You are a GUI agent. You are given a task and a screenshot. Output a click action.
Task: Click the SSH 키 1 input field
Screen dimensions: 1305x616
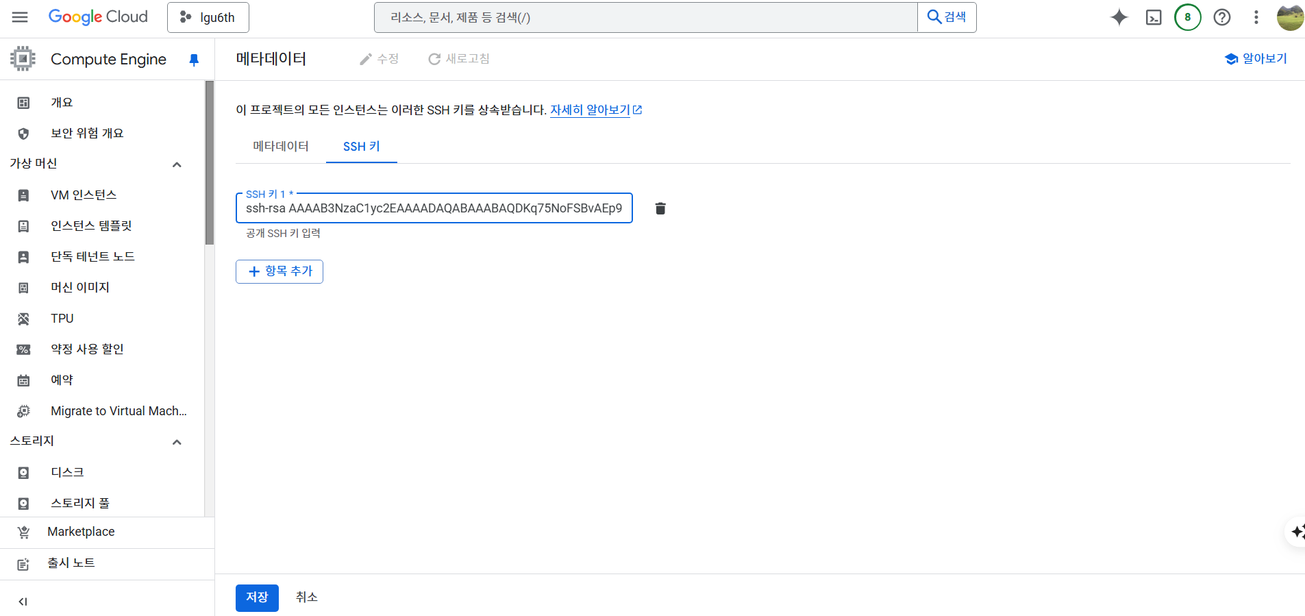(434, 208)
